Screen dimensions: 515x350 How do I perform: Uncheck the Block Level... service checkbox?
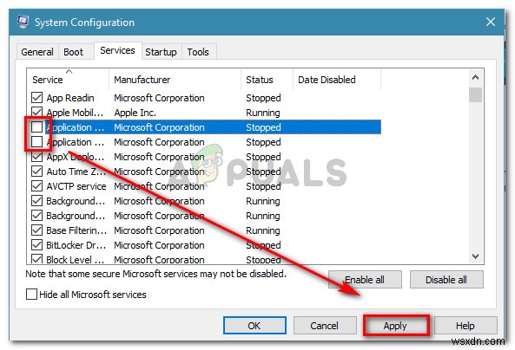tap(36, 259)
